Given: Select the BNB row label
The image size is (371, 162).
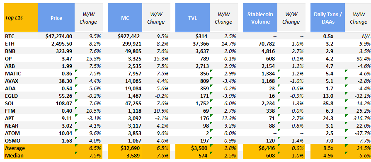Looking at the screenshot, I should pyautogui.click(x=10, y=51).
